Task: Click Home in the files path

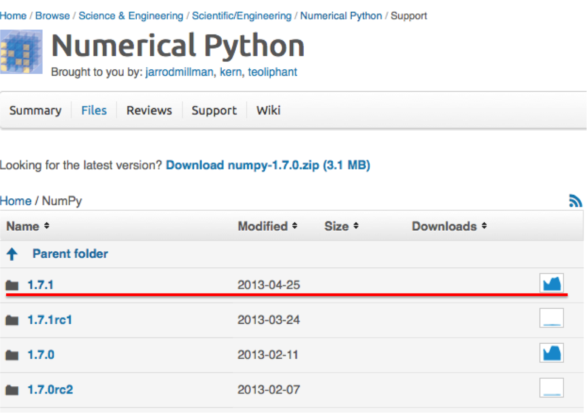Action: [16, 201]
